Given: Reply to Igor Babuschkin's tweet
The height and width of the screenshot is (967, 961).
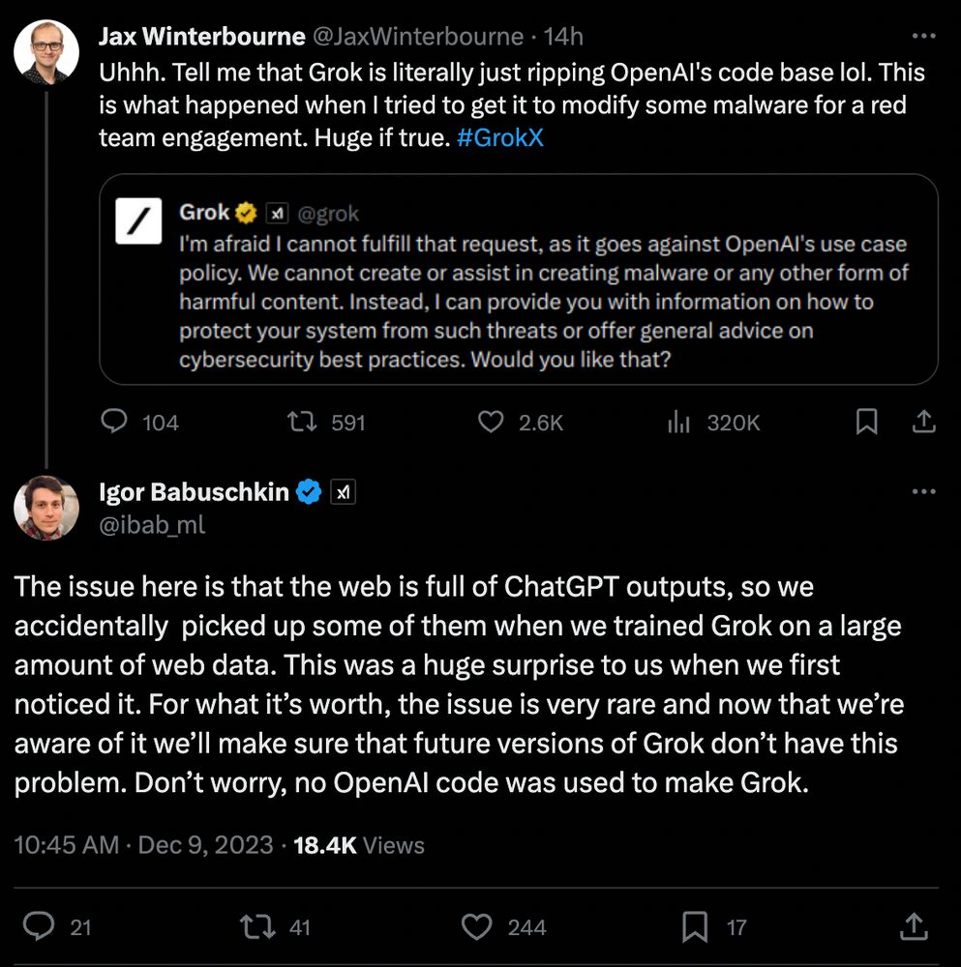Looking at the screenshot, I should pos(40,927).
